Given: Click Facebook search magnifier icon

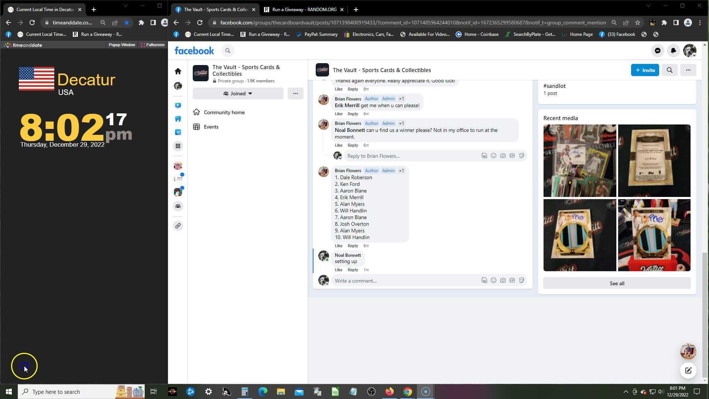Looking at the screenshot, I should 228,51.
